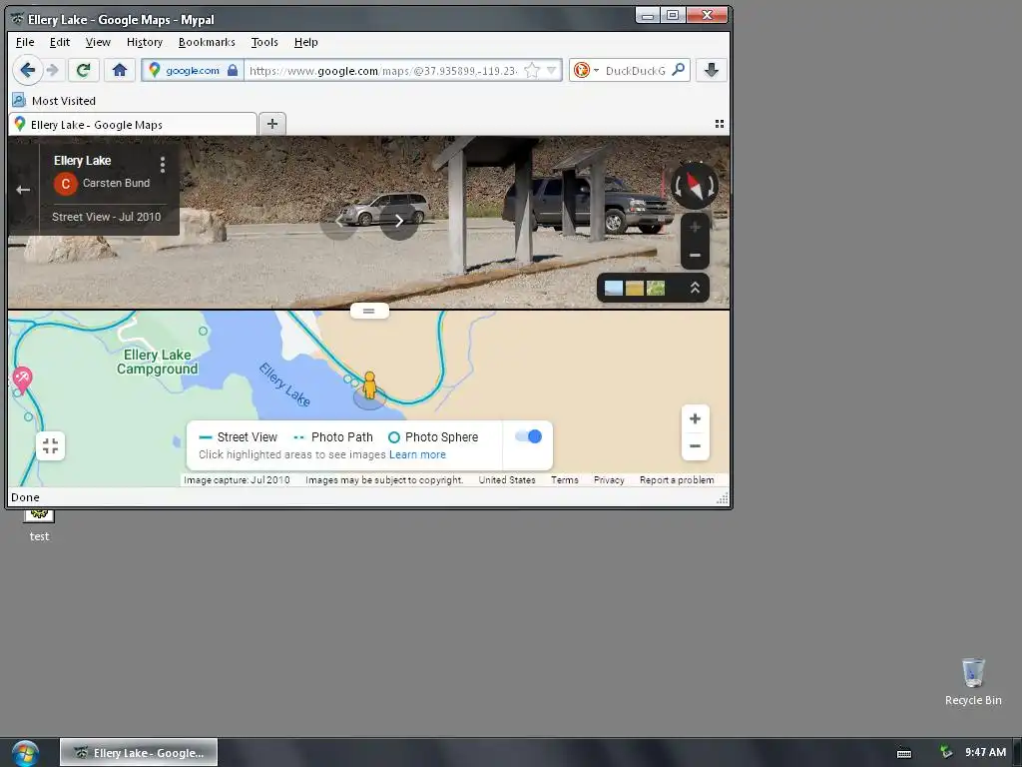The image size is (1022, 767).
Task: Open the browser home page
Action: 120,70
